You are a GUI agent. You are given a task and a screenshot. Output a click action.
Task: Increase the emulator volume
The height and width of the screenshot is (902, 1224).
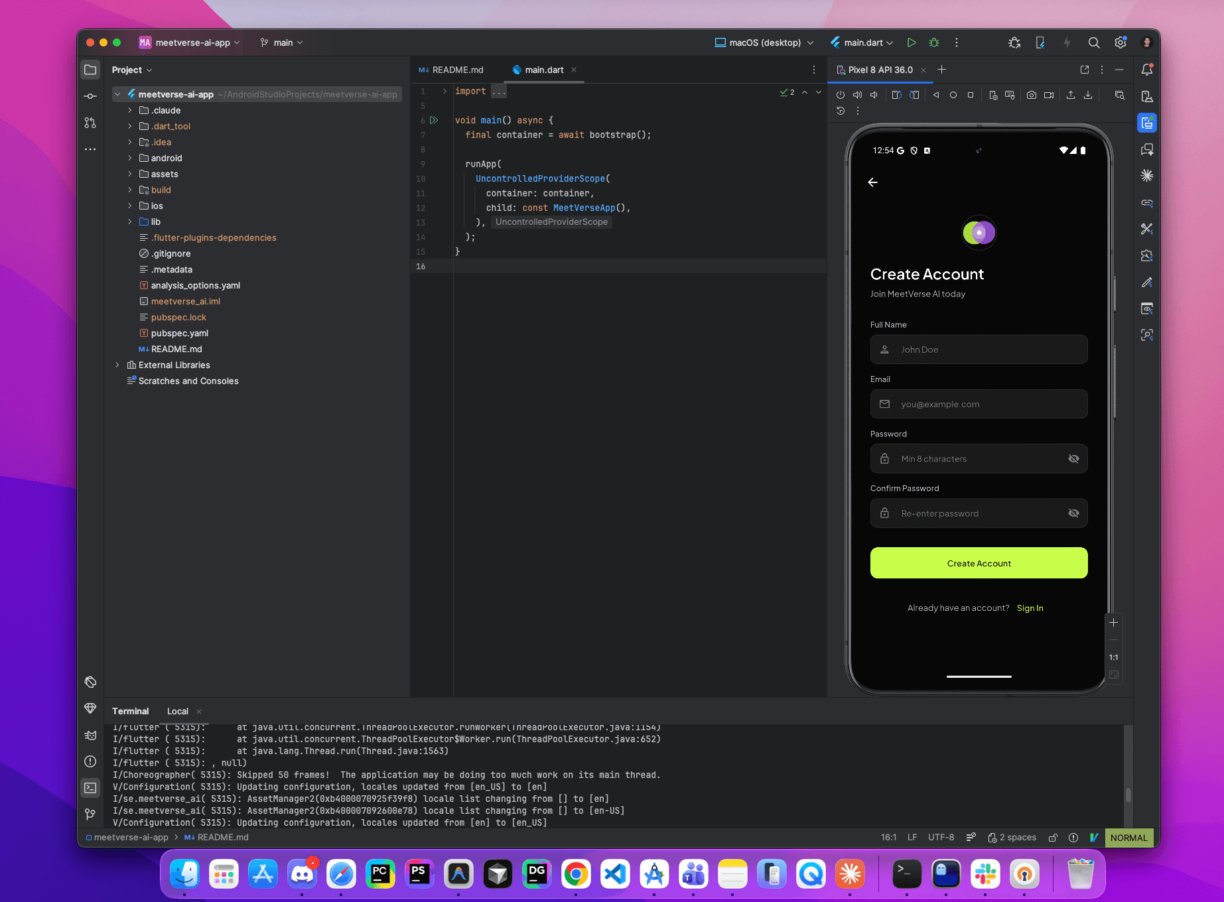(x=857, y=95)
